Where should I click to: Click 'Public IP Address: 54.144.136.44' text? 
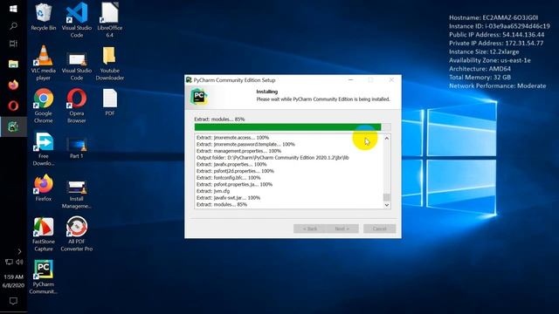(x=497, y=35)
